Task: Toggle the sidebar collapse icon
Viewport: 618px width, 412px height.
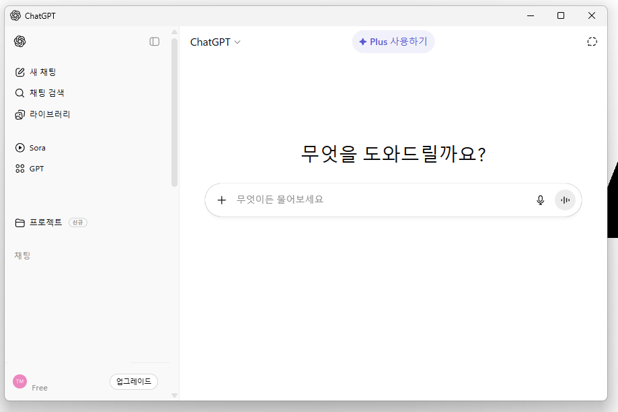Action: pyautogui.click(x=155, y=42)
